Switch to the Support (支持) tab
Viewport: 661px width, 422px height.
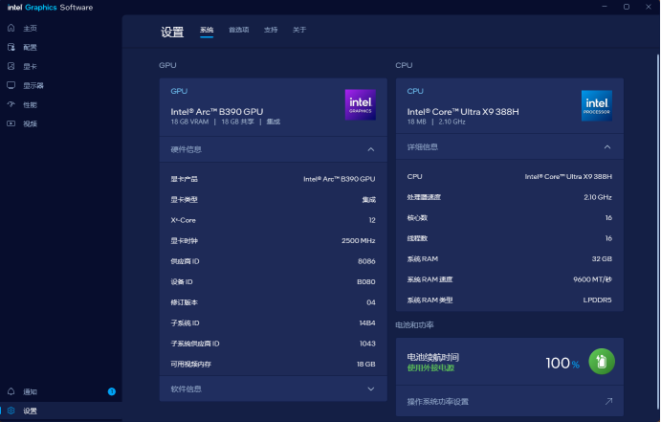click(x=271, y=30)
